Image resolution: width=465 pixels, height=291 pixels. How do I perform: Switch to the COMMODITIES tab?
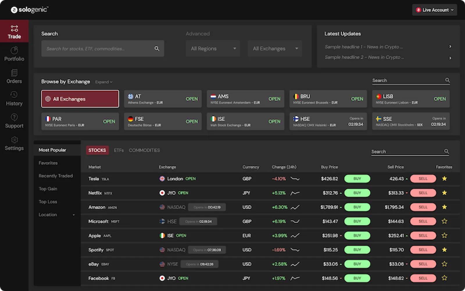tap(144, 150)
